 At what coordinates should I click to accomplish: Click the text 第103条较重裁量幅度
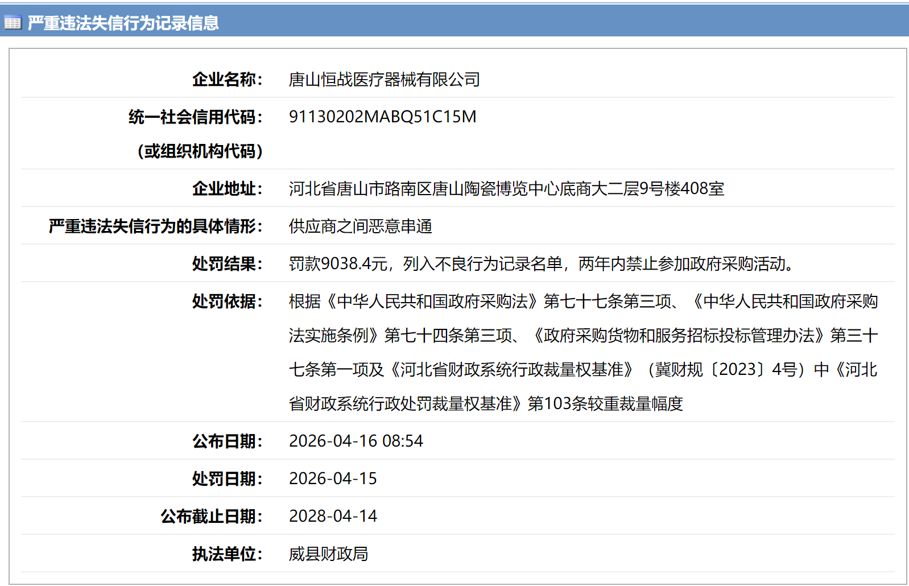pyautogui.click(x=605, y=403)
